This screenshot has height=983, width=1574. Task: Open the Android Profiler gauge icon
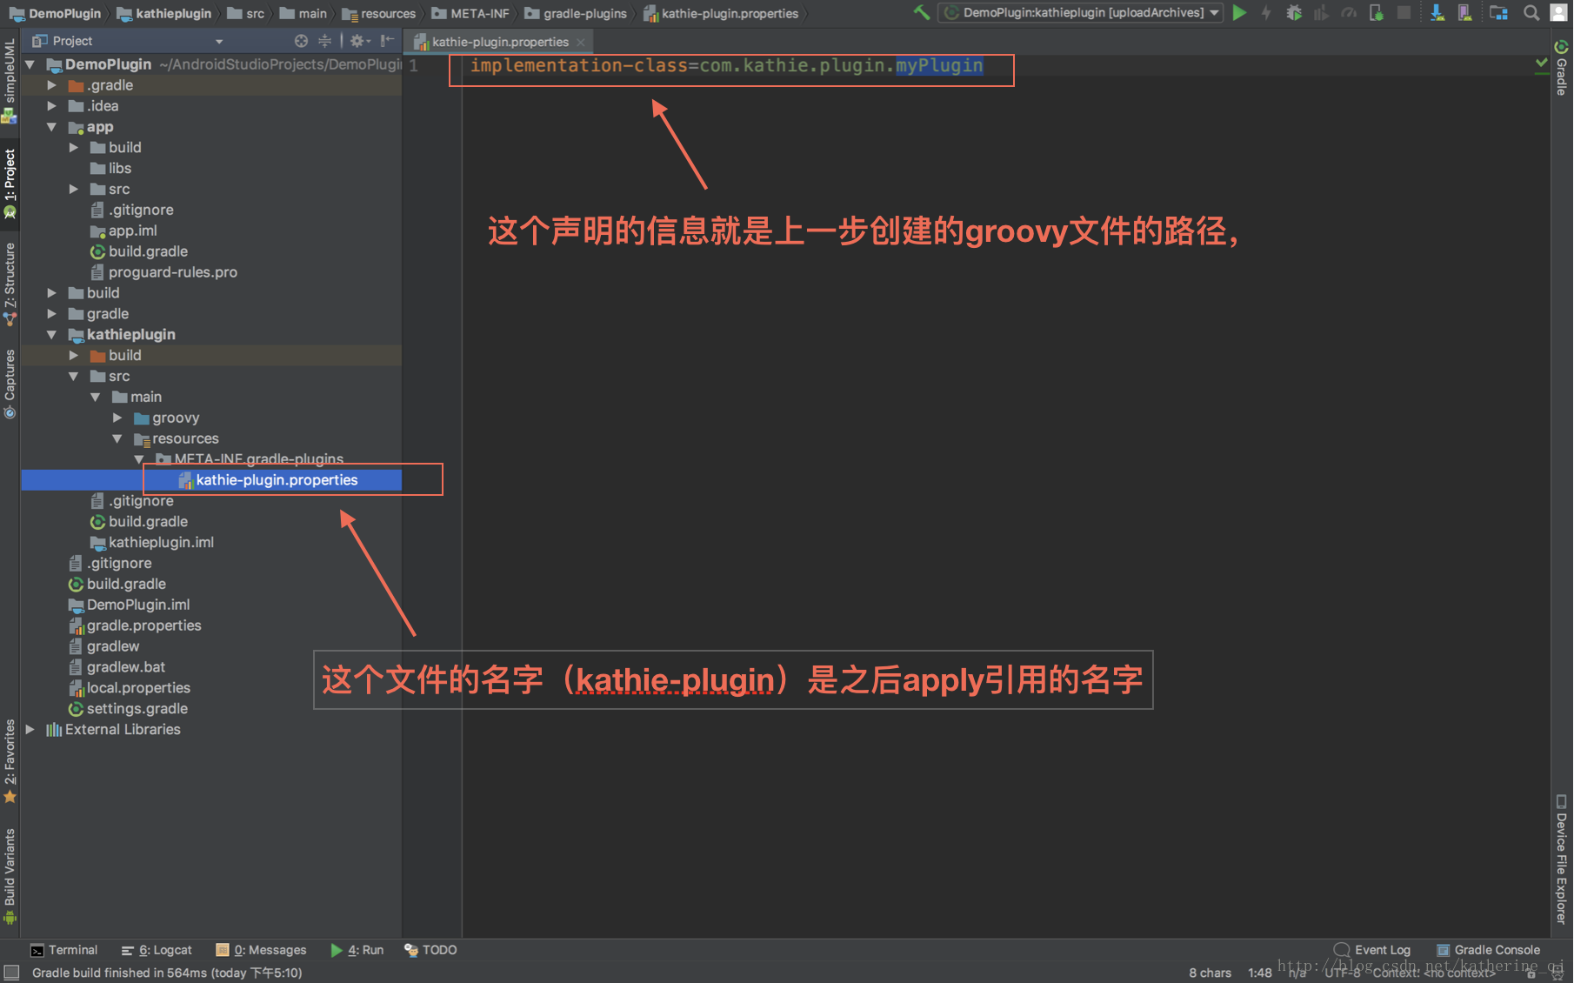click(x=1349, y=12)
